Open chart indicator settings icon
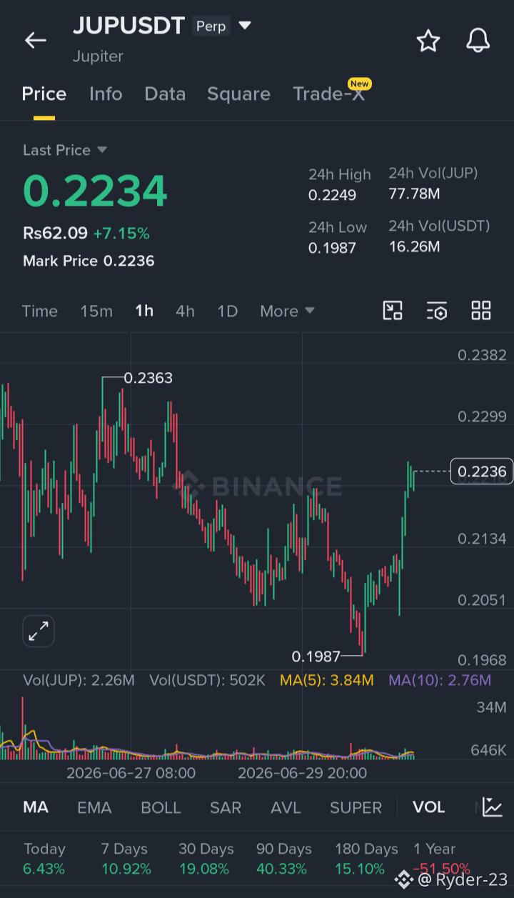 click(437, 311)
